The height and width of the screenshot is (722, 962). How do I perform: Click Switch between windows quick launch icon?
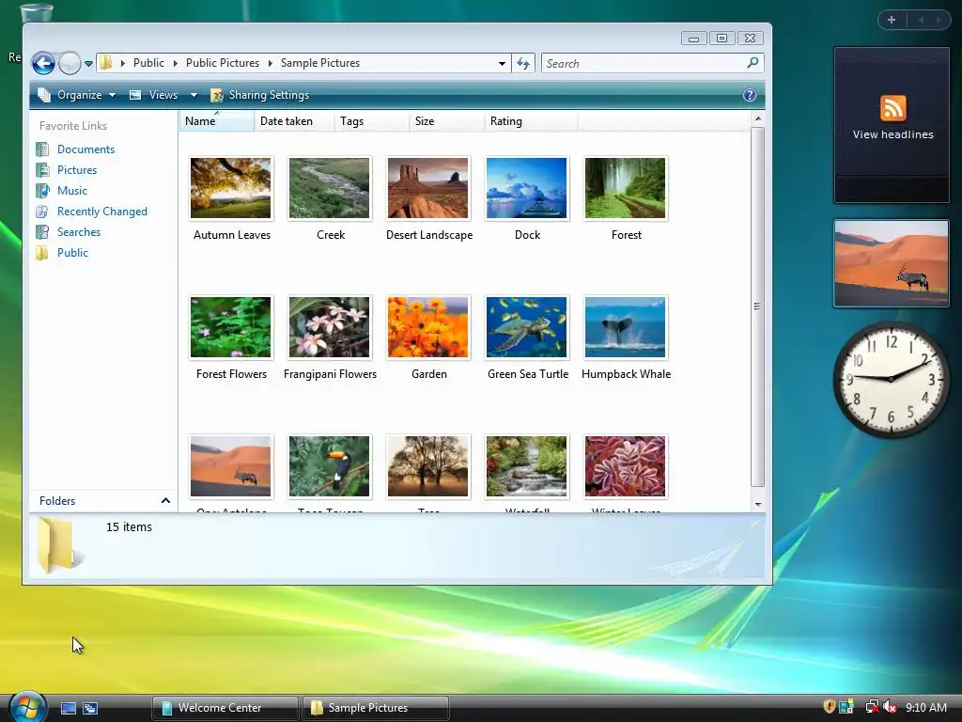click(x=90, y=708)
